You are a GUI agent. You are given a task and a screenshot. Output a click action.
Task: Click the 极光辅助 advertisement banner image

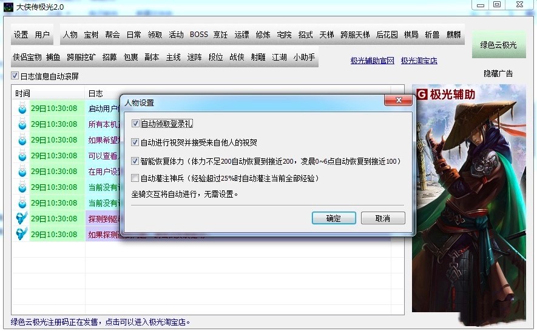[469, 204]
